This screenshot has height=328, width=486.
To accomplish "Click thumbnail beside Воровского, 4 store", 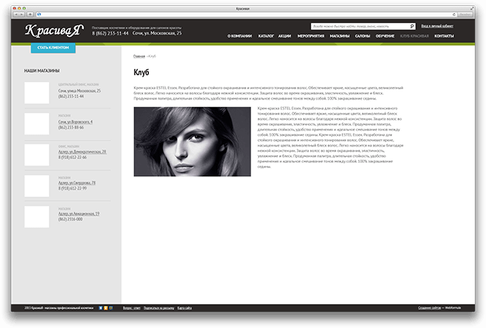I will pos(37,124).
